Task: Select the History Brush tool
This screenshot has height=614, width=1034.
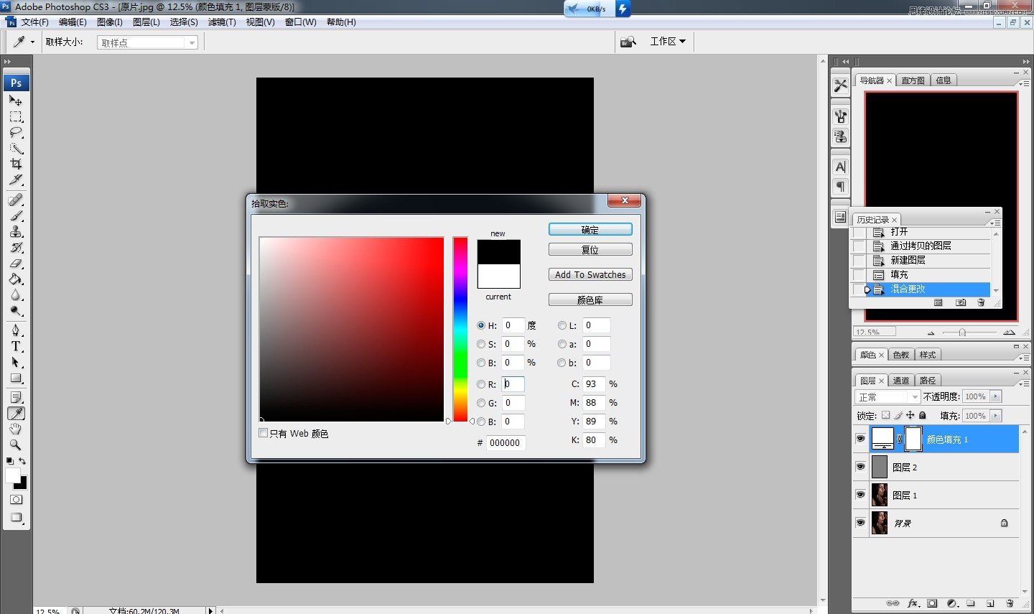Action: coord(16,248)
